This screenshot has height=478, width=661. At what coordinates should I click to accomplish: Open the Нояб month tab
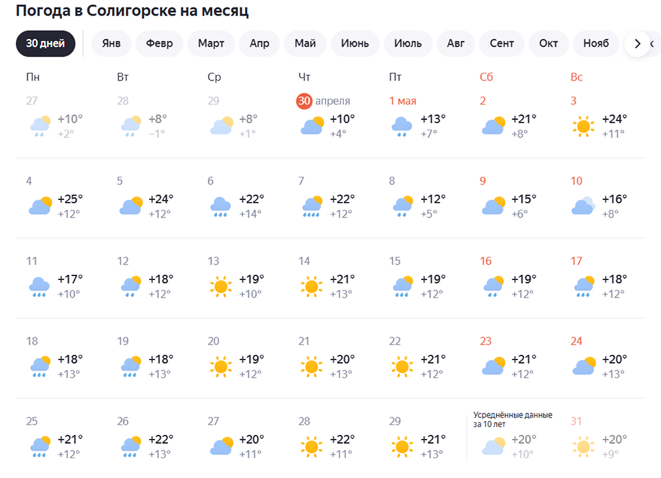(595, 44)
